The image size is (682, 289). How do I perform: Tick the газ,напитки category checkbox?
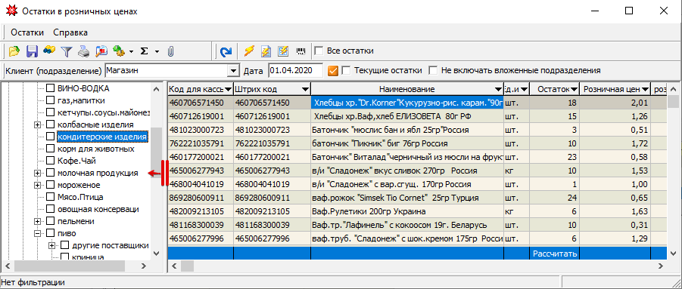tap(51, 100)
